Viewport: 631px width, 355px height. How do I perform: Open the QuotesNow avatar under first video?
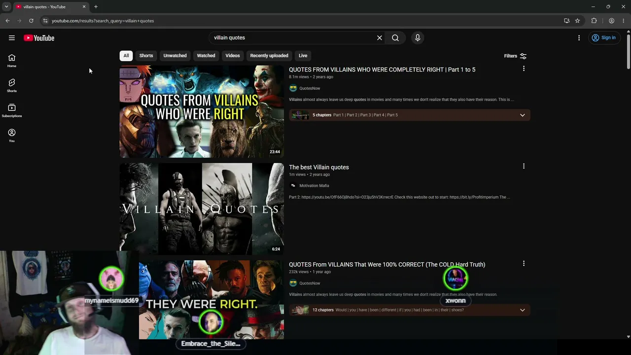pos(293,88)
